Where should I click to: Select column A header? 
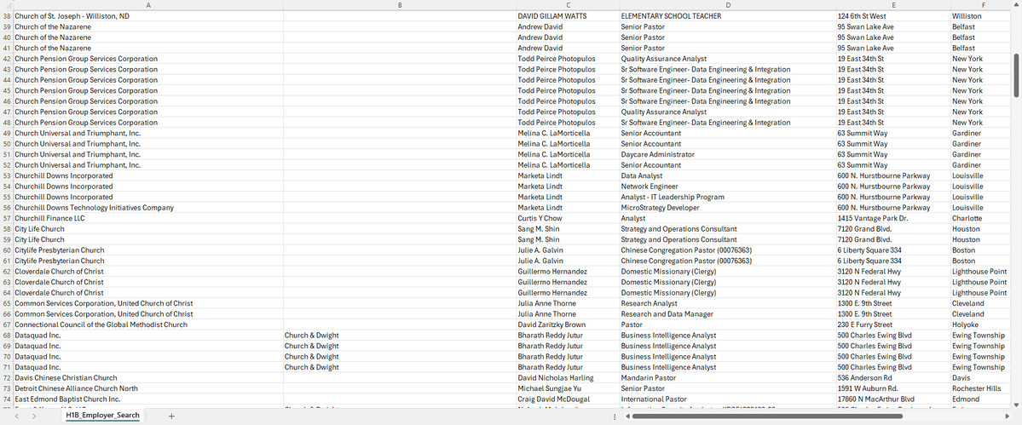(x=148, y=5)
